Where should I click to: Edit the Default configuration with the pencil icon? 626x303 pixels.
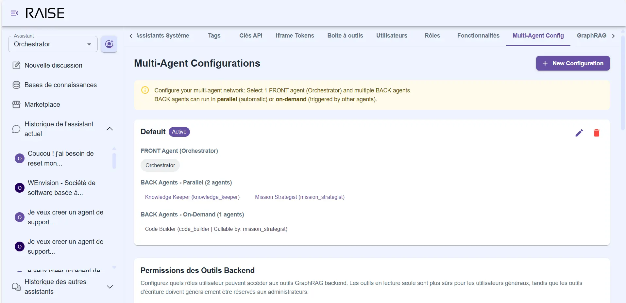(579, 133)
